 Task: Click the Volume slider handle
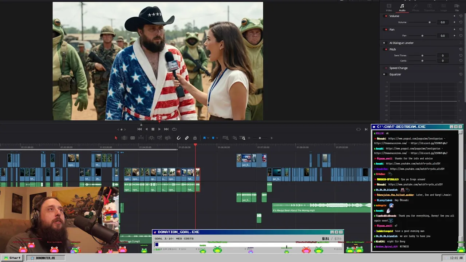coord(430,22)
